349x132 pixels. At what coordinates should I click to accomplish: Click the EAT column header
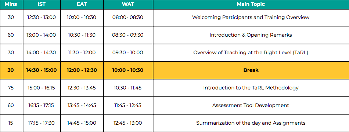pyautogui.click(x=82, y=4)
